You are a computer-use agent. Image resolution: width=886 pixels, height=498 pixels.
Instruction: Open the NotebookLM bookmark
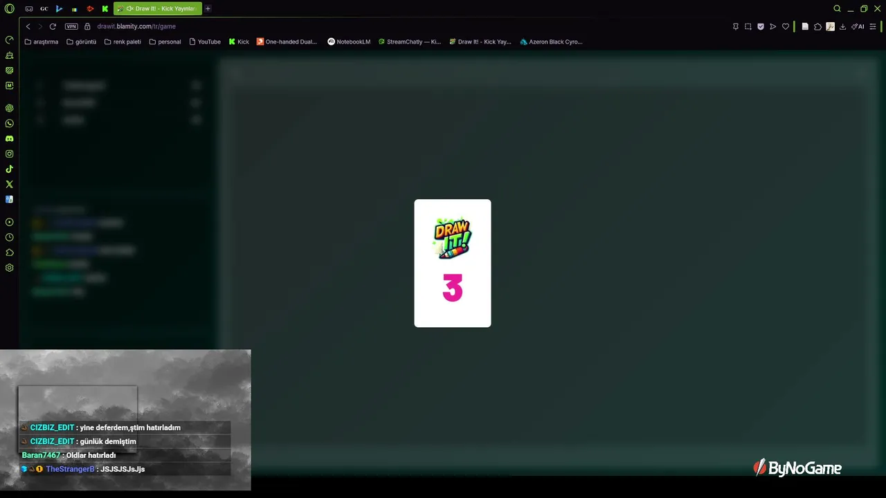click(349, 41)
